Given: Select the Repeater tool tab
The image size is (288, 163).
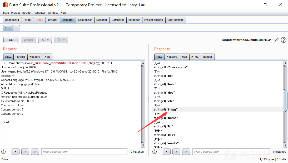Looking at the screenshot, I should coord(68,20).
